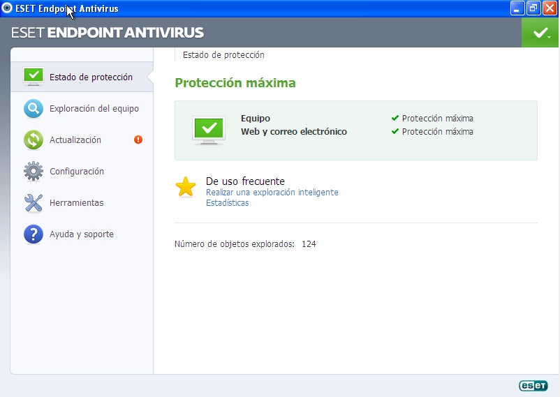Image resolution: width=560 pixels, height=397 pixels.
Task: Minimize the ESET Endpoint Antivirus window
Action: (517, 8)
